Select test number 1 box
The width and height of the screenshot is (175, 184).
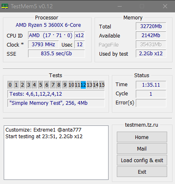(x=16, y=85)
